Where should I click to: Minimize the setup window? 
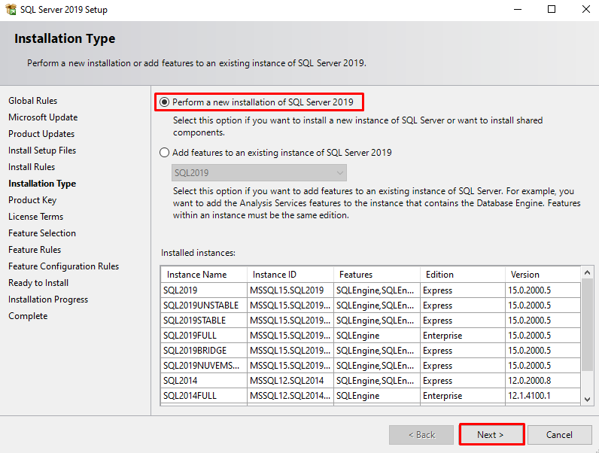point(518,9)
